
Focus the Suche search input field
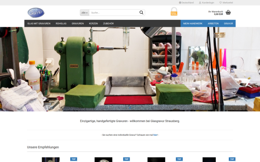(114, 13)
